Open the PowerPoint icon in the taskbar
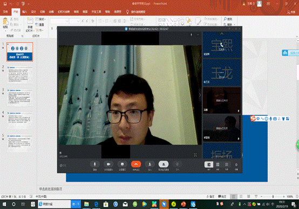Image resolution: width=299 pixels, height=209 pixels. tap(184, 204)
